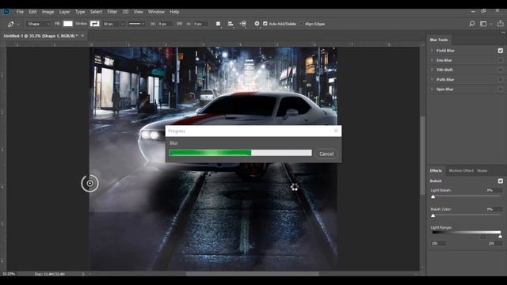The image size is (507, 285).
Task: Click the Light Range white handle
Action: tap(500, 237)
